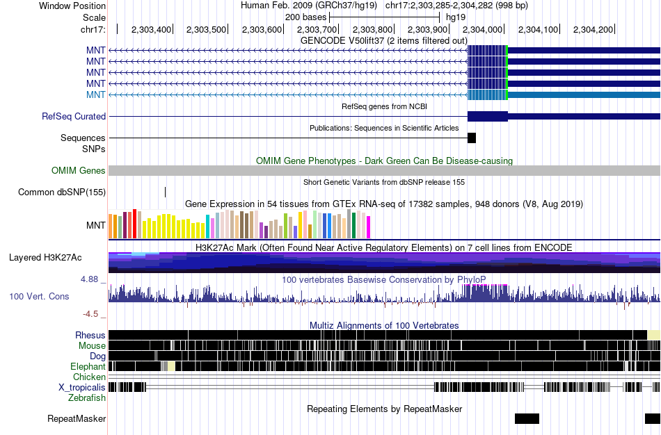Click the red bar in GTEx chart
This screenshot has width=661, height=435.
coord(134,224)
